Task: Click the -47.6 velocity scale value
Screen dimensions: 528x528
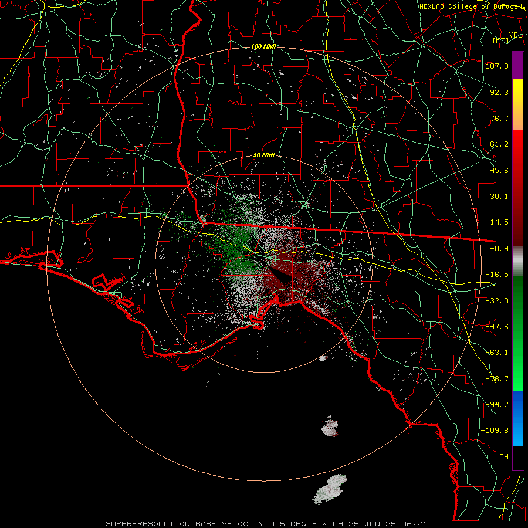Action: (x=497, y=327)
